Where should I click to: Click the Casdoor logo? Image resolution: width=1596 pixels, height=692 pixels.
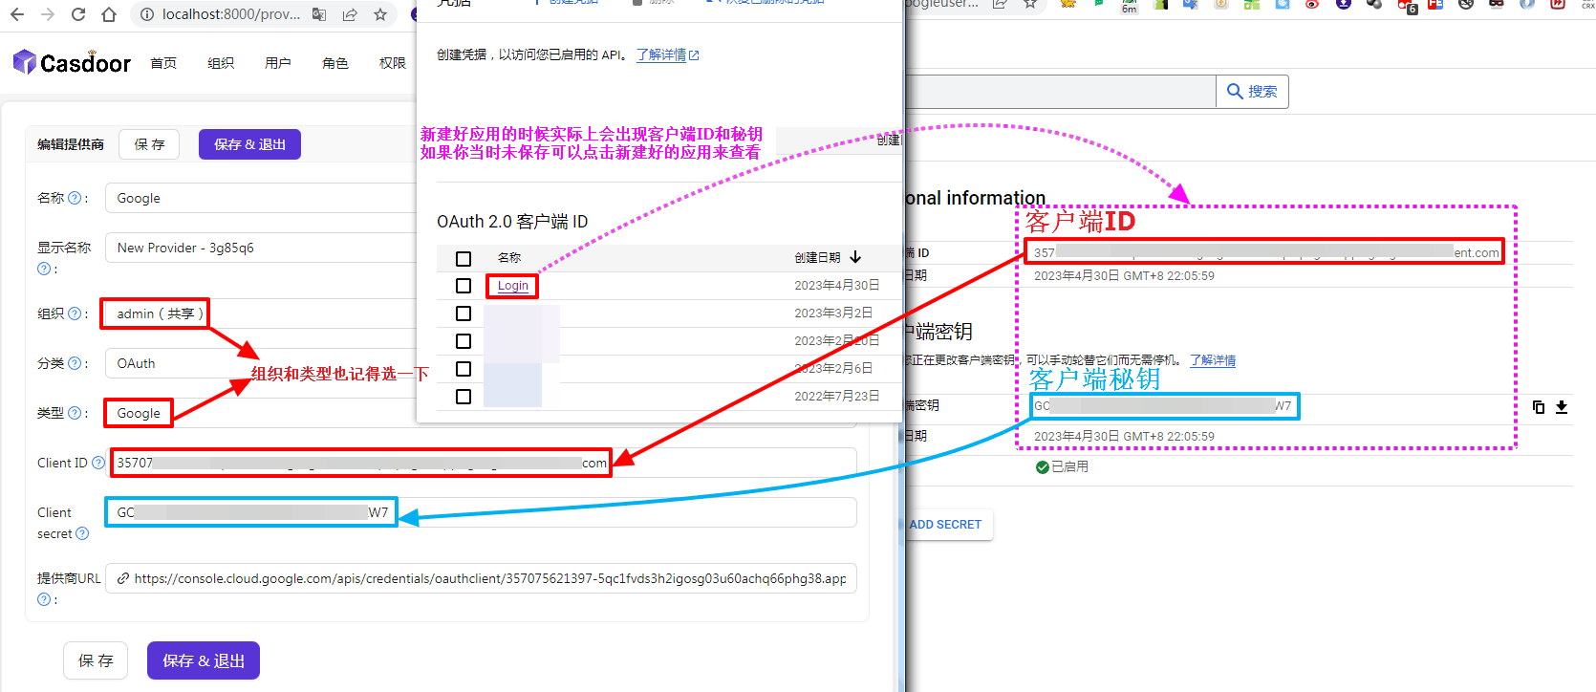point(72,63)
